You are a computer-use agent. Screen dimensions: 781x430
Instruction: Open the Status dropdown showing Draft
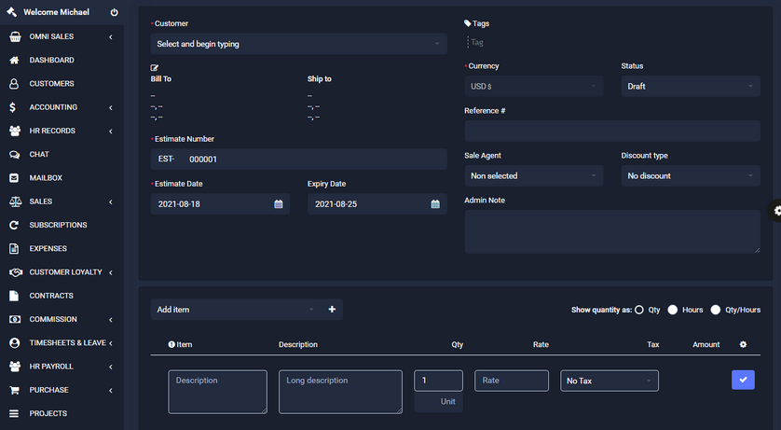point(690,86)
